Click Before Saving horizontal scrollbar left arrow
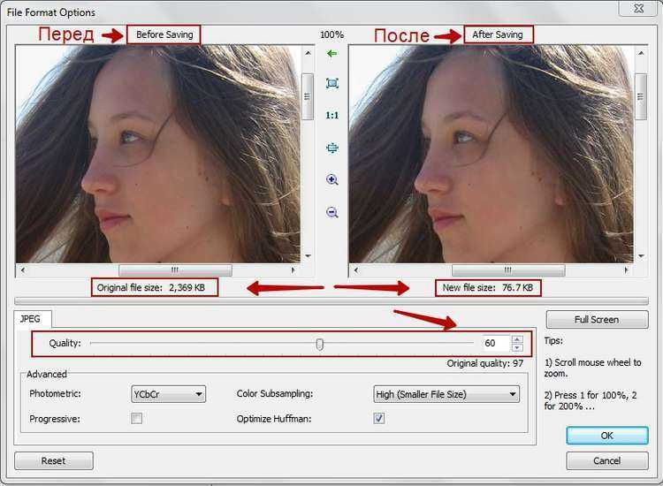663x486 pixels. point(23,270)
